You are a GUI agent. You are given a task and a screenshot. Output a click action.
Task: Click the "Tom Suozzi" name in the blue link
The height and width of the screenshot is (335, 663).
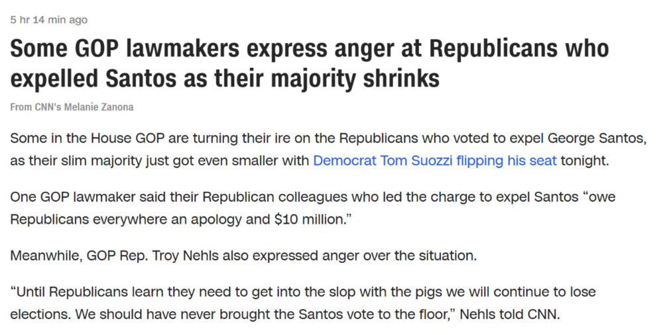(414, 161)
